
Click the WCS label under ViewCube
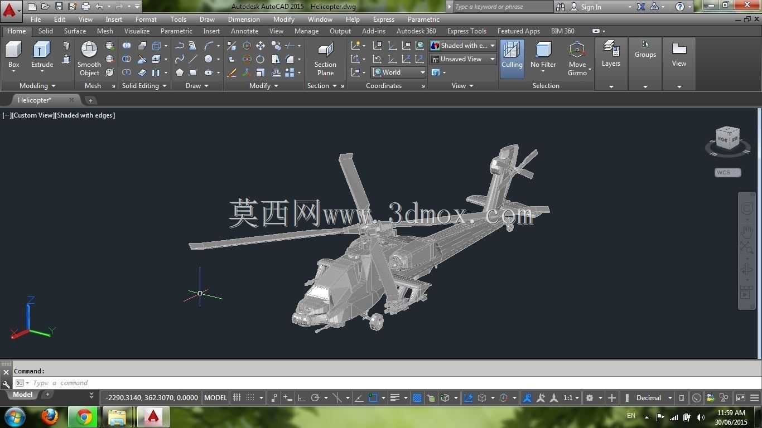[x=727, y=173]
